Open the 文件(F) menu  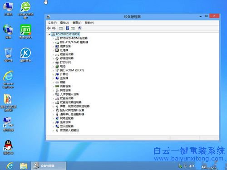click(x=52, y=23)
